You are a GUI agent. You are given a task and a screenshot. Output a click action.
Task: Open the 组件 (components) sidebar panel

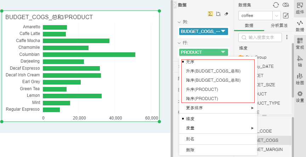(x=300, y=7)
